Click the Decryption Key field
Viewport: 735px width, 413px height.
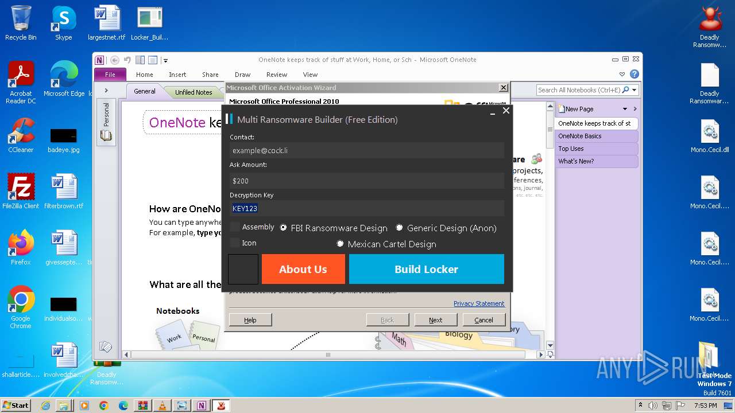pyautogui.click(x=367, y=208)
